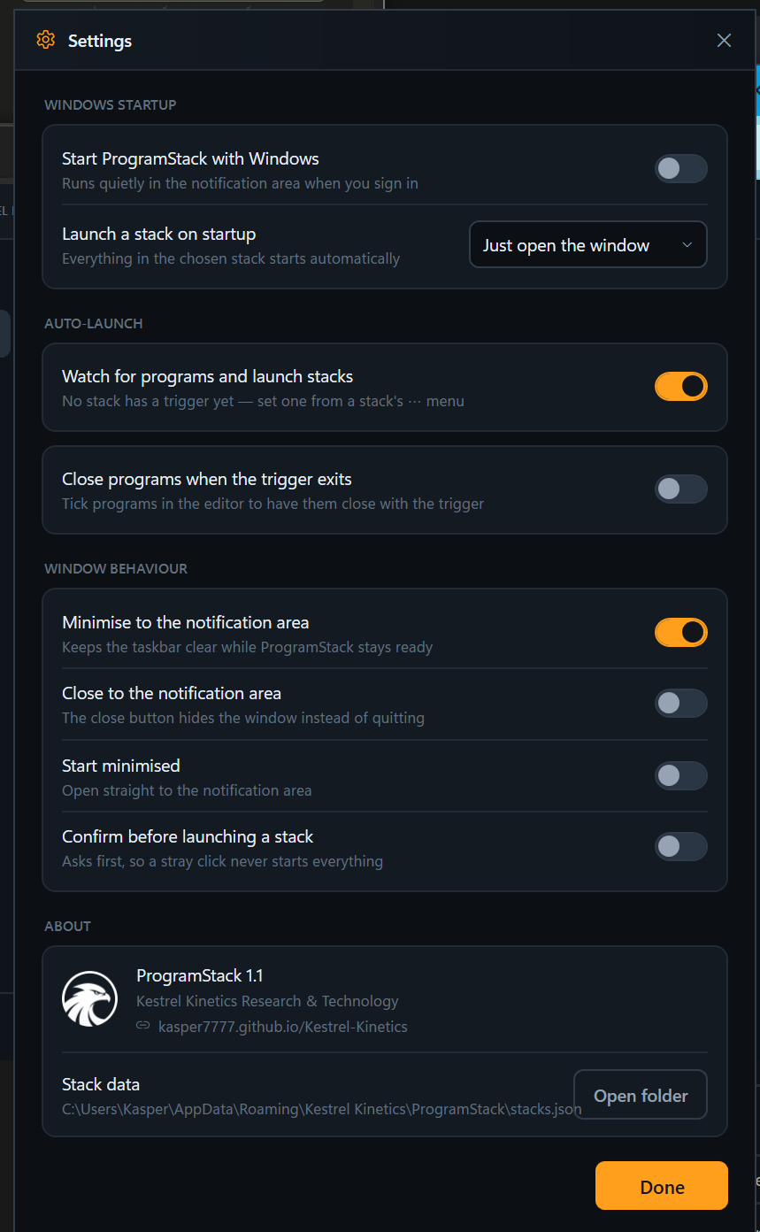
Task: Open kasper7777.github.io/Kestrel-Kinetics link
Action: pos(282,1027)
